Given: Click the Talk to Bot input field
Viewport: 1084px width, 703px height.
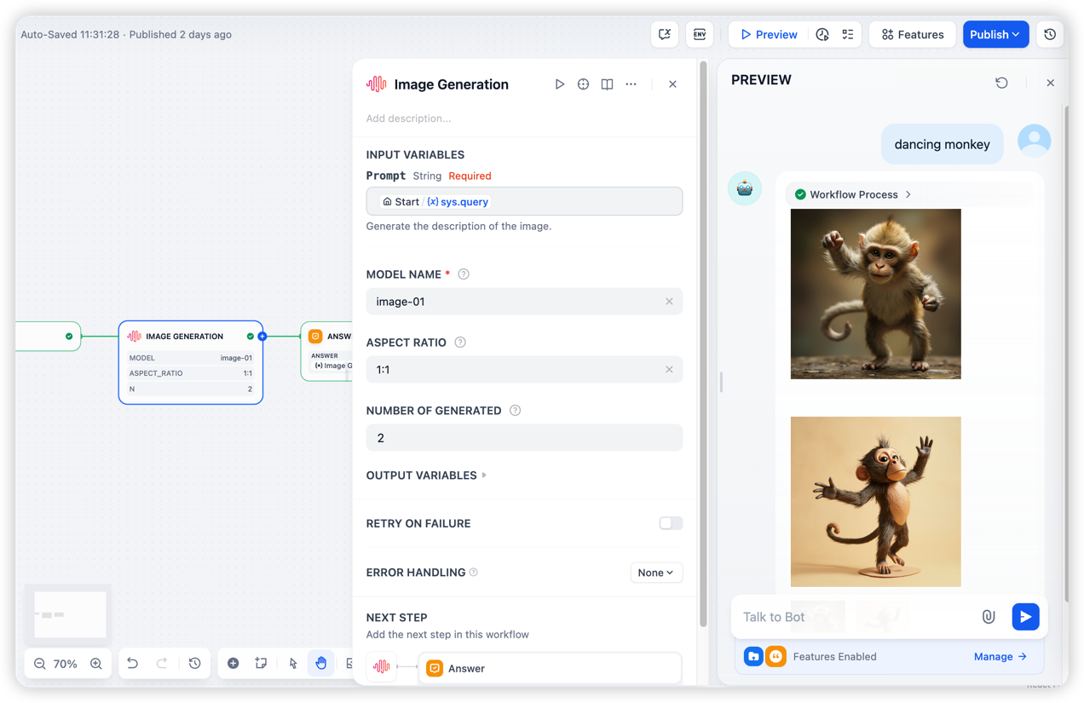Looking at the screenshot, I should [852, 617].
